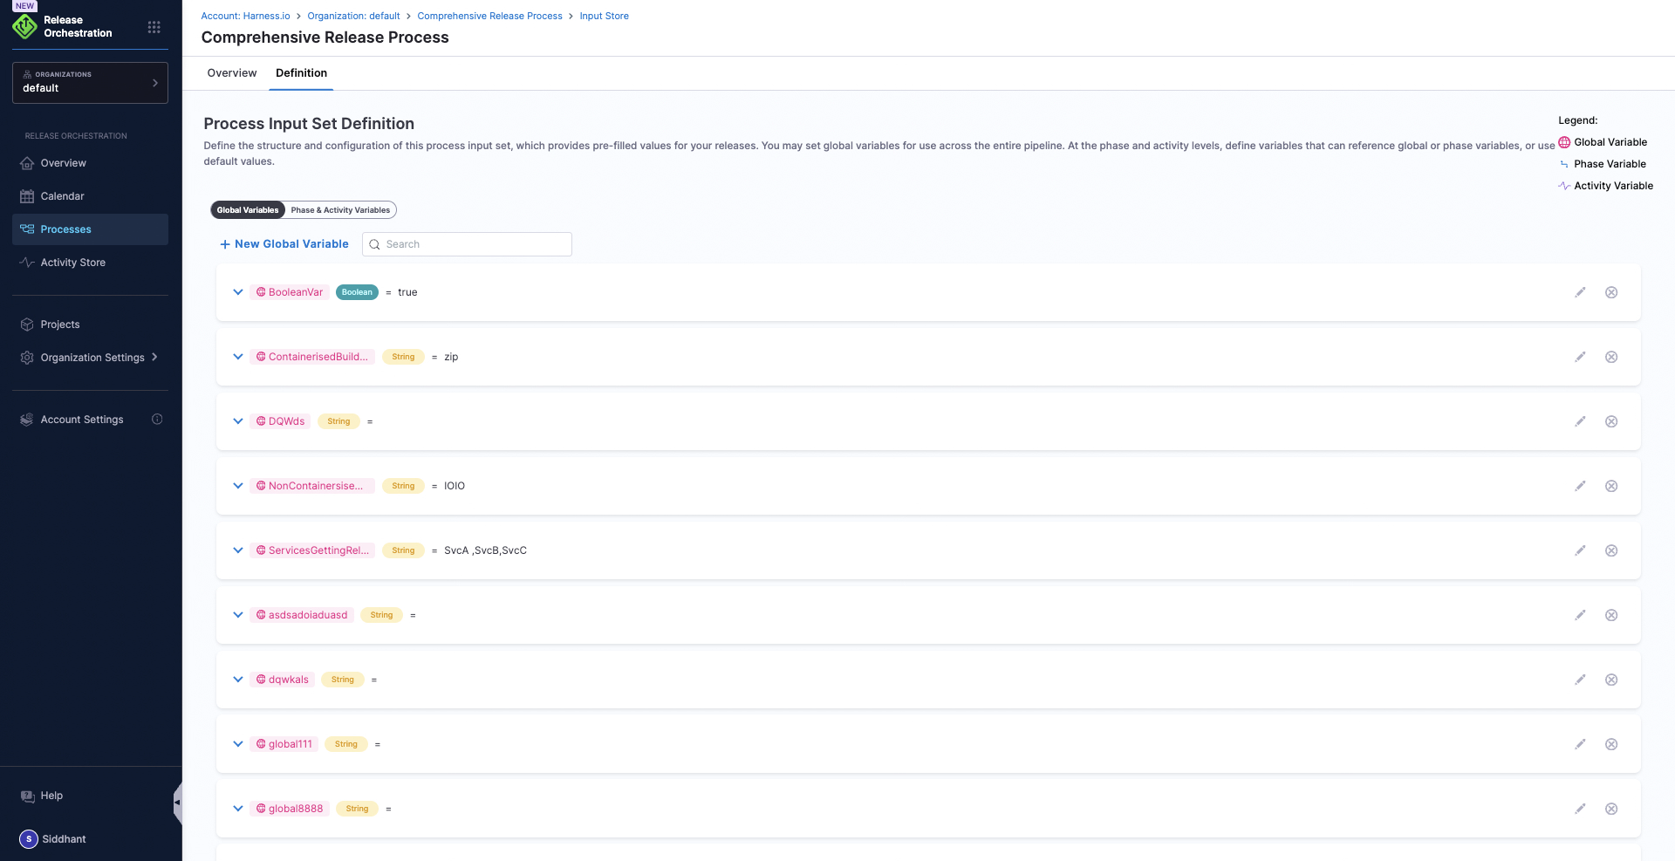Screen dimensions: 1675x861
Task: Click the Harness Release Orchestration logo
Action: 24,27
